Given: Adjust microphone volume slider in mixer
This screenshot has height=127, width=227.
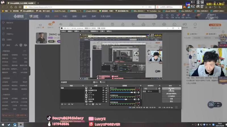Looking at the screenshot, I should point(121,93).
